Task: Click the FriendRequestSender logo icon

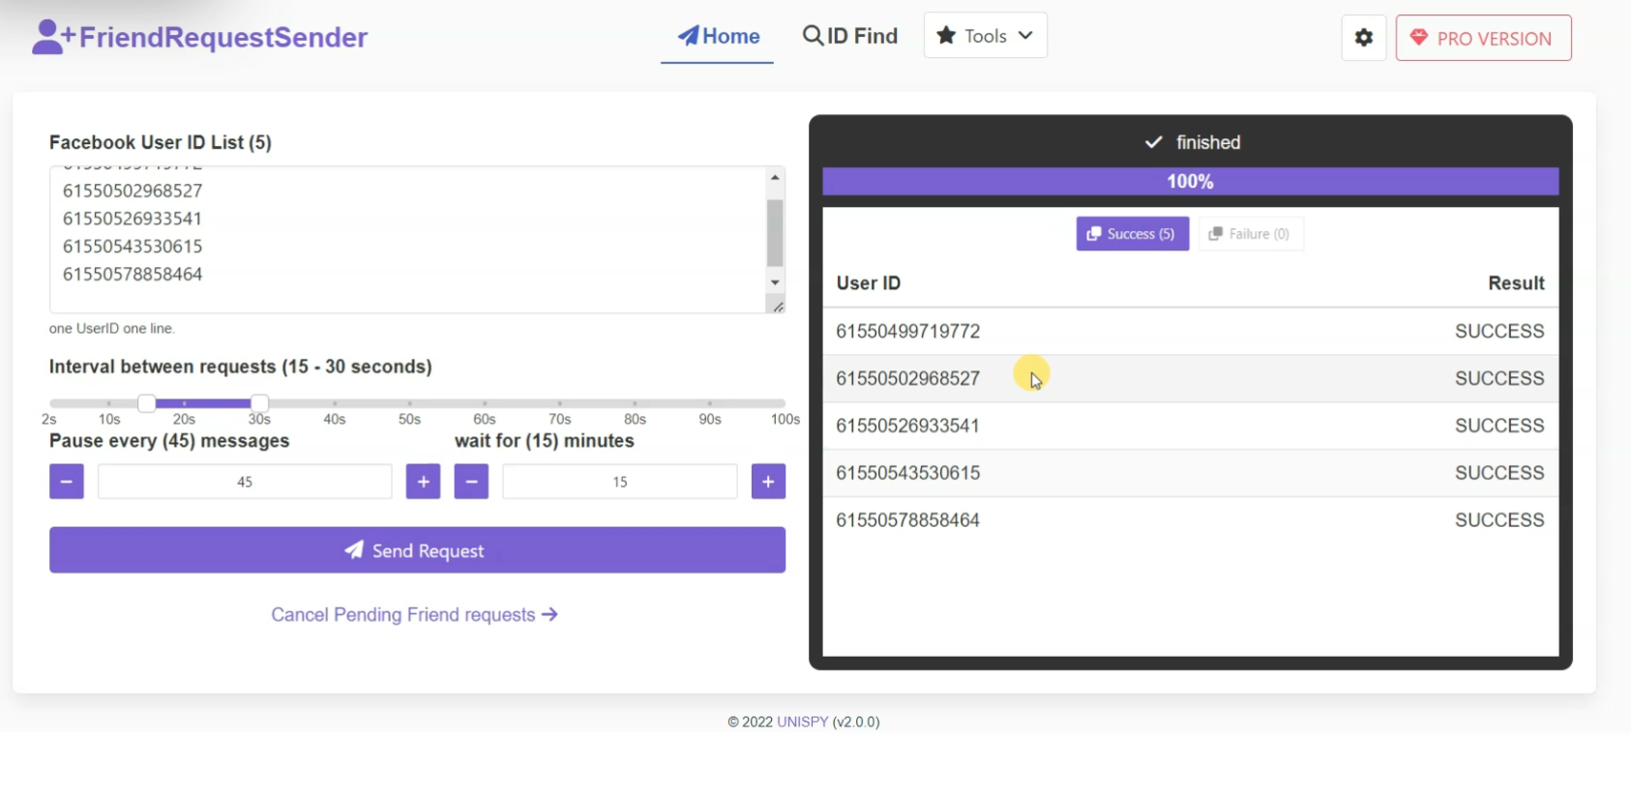Action: 52,38
